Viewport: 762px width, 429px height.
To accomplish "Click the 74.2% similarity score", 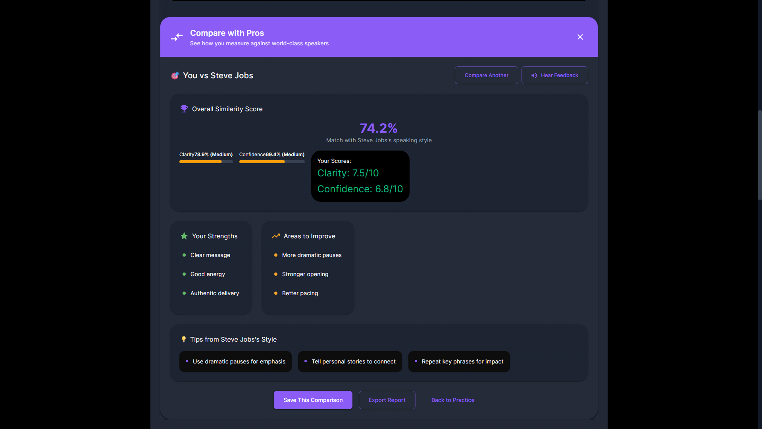I will 379,128.
